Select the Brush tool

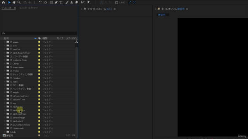[x=67, y=2]
